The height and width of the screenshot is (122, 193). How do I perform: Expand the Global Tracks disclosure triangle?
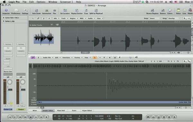[31, 25]
